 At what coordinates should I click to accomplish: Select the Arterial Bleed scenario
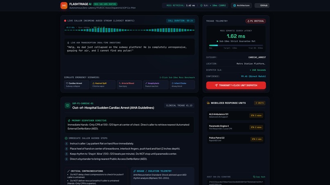[x=129, y=85]
